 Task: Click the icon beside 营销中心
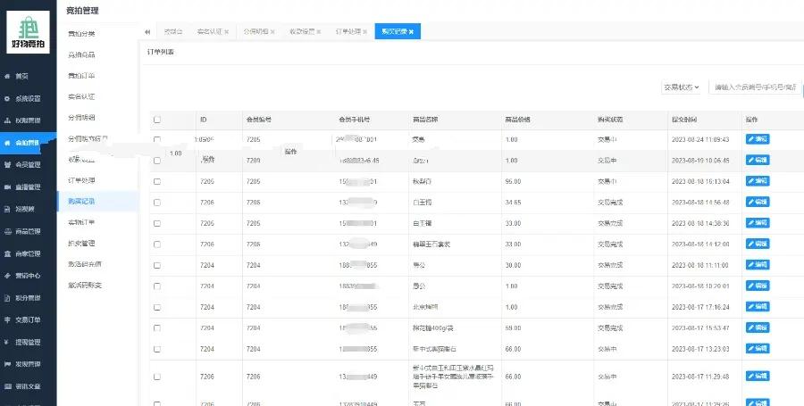click(x=7, y=276)
